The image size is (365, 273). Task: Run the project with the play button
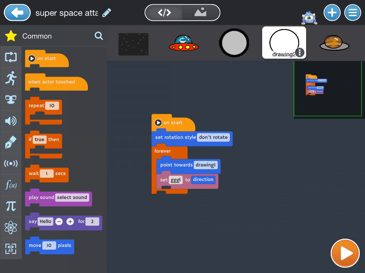[345, 253]
